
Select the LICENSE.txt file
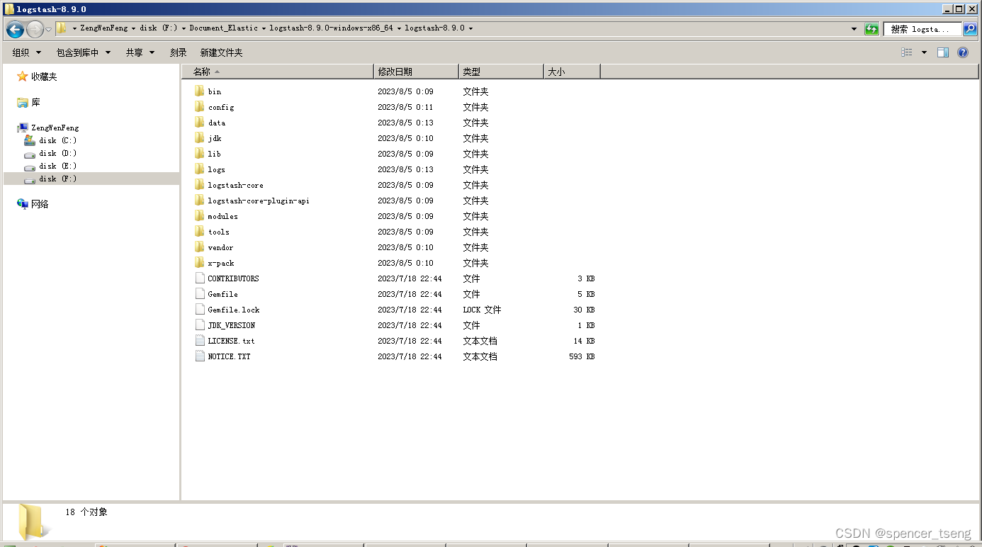pos(229,340)
